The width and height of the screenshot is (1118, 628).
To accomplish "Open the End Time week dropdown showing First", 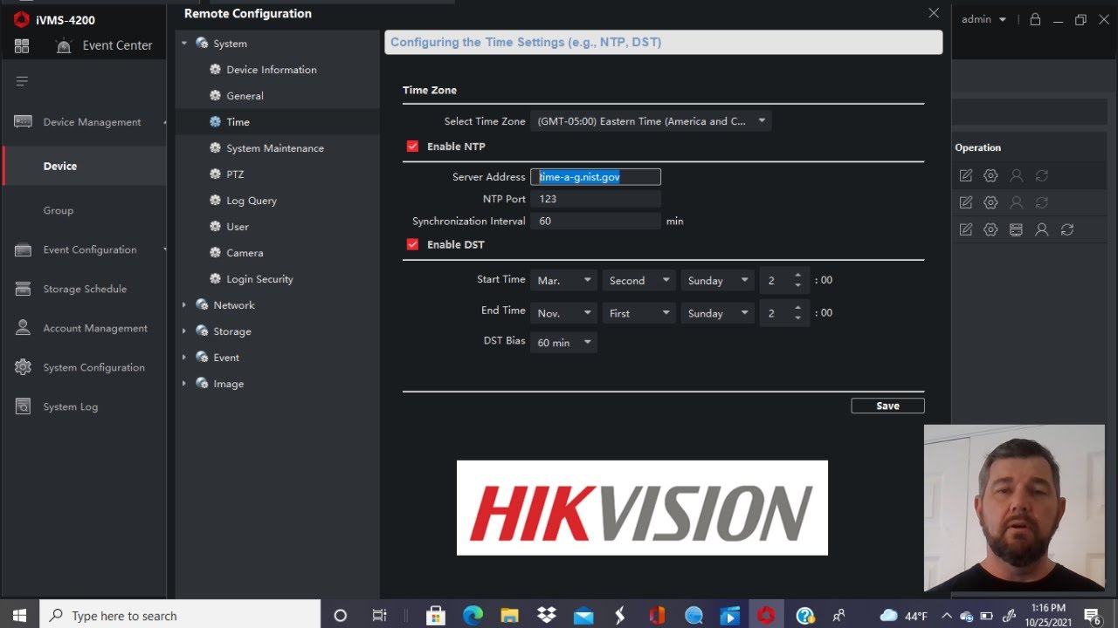I will [x=638, y=313].
